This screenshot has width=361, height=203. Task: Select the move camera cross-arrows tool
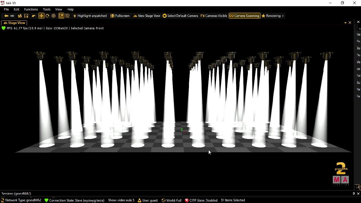click(41, 16)
